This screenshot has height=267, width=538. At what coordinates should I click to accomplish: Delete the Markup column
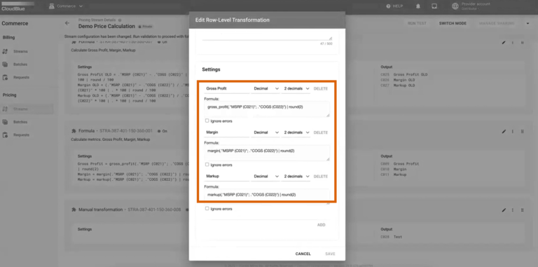(x=320, y=177)
